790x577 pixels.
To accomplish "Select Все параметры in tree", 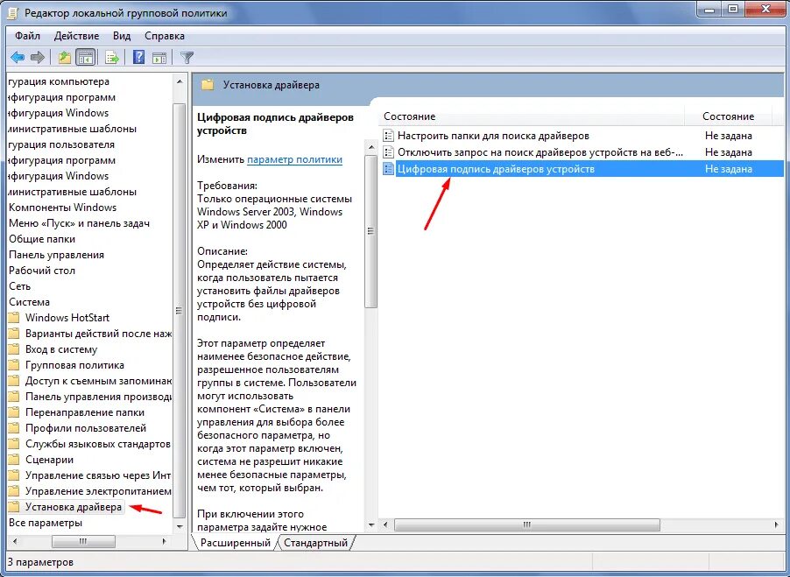I will click(46, 523).
